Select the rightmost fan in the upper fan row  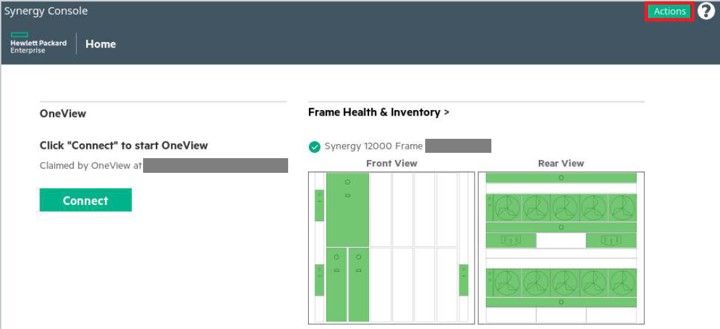coord(622,208)
